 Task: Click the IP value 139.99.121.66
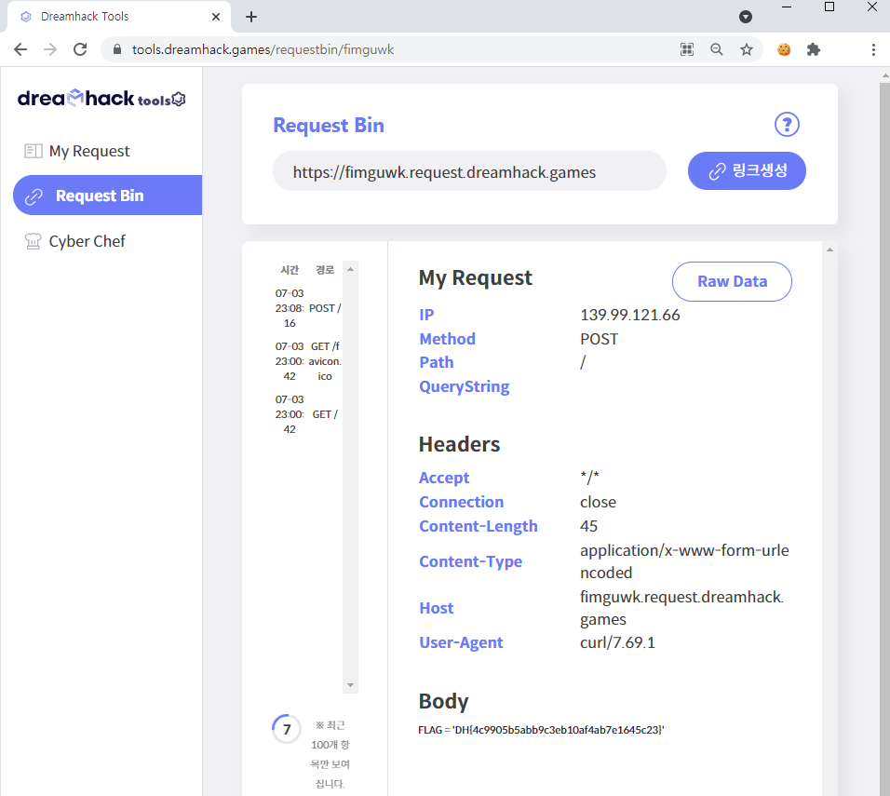tap(630, 315)
